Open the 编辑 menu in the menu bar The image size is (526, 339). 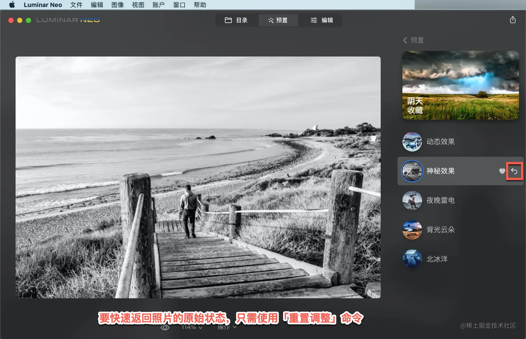coord(97,5)
